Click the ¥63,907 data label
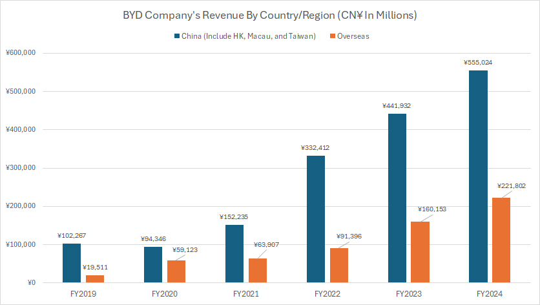The width and height of the screenshot is (540, 305). [x=266, y=245]
